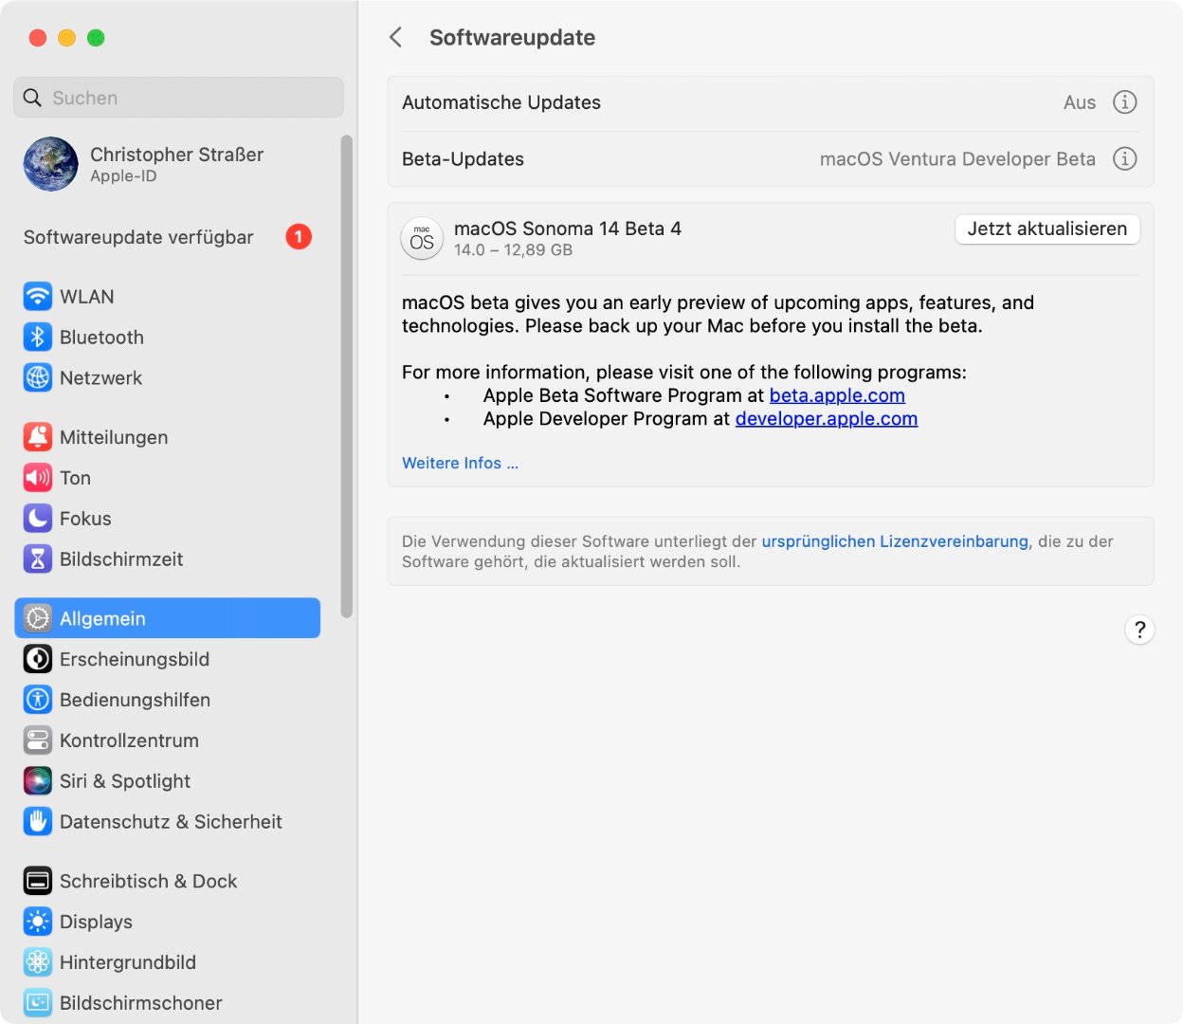Screen dimensions: 1183x1024
Task: Click the help question mark button
Action: tap(1139, 630)
